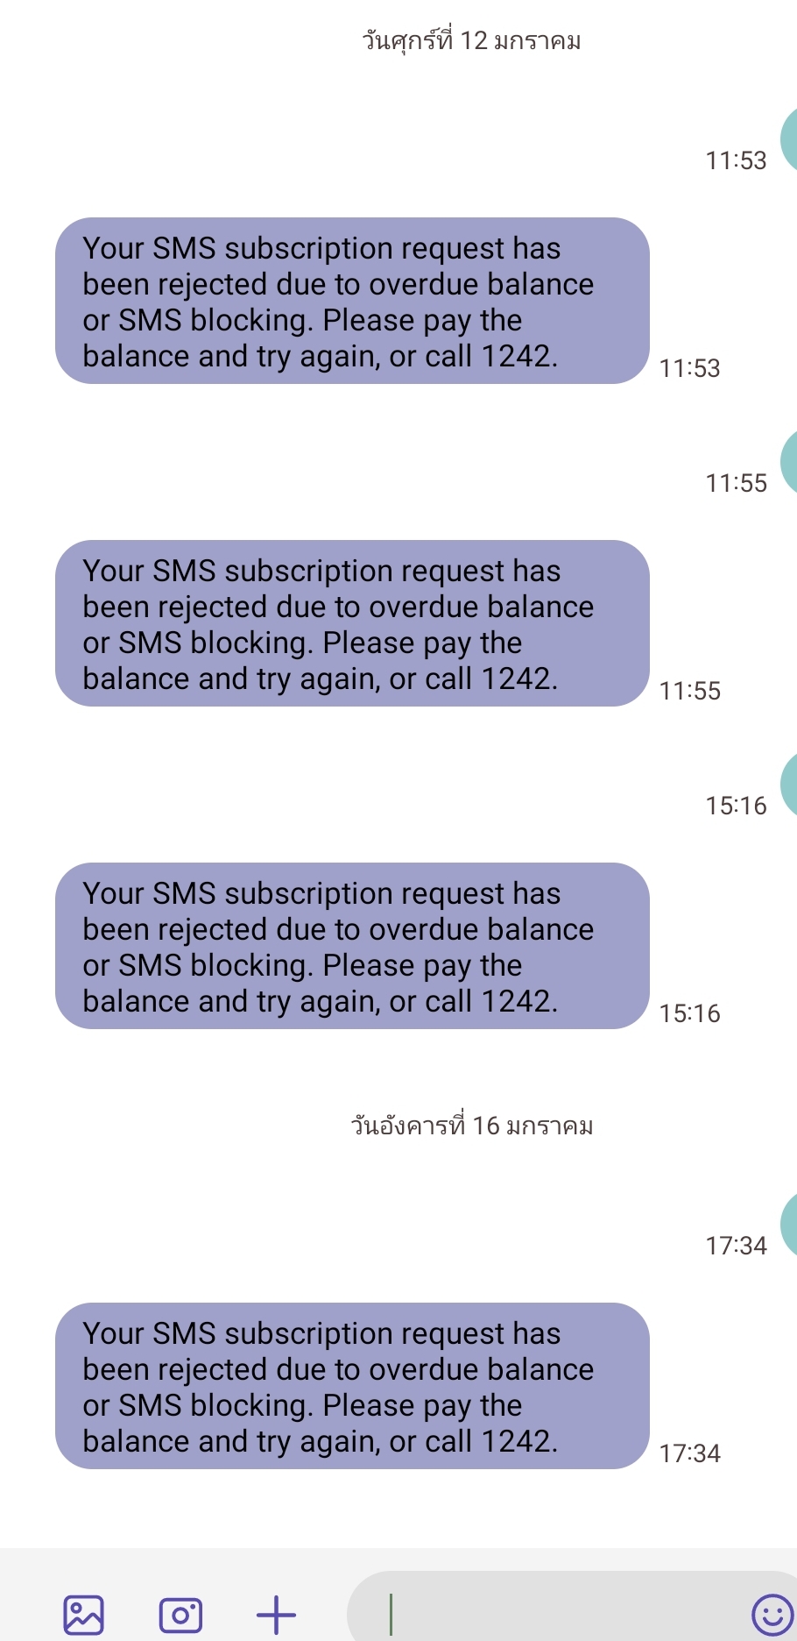This screenshot has height=1641, width=797.
Task: Tap the teal sent bubble at 11:53
Action: [789, 139]
